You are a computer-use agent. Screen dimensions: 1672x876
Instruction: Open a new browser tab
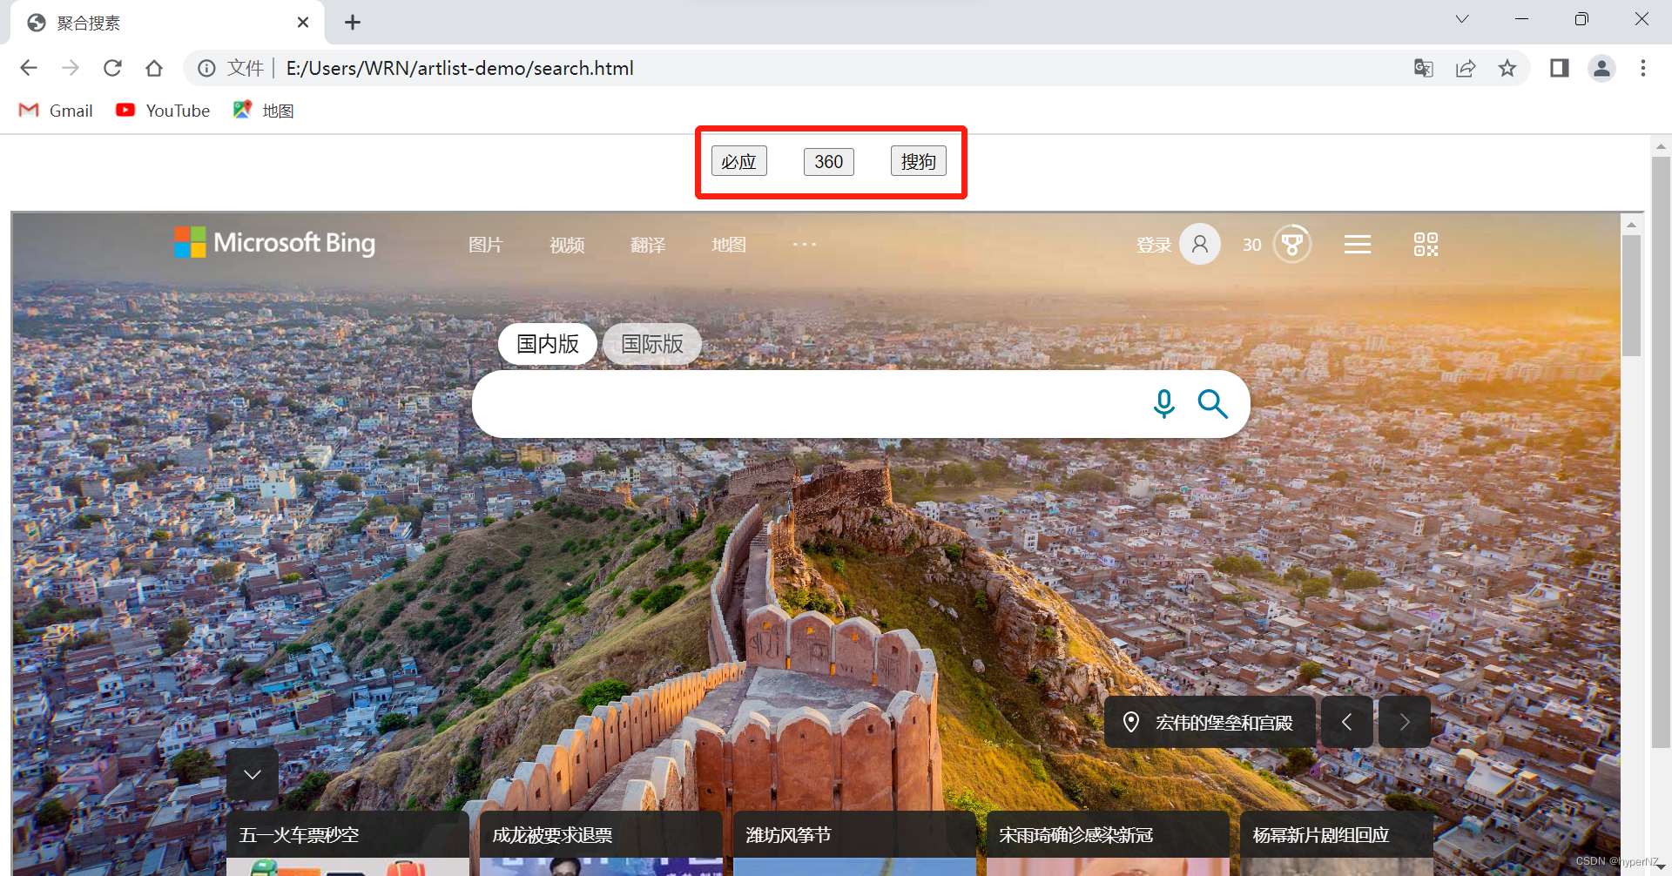click(x=353, y=23)
